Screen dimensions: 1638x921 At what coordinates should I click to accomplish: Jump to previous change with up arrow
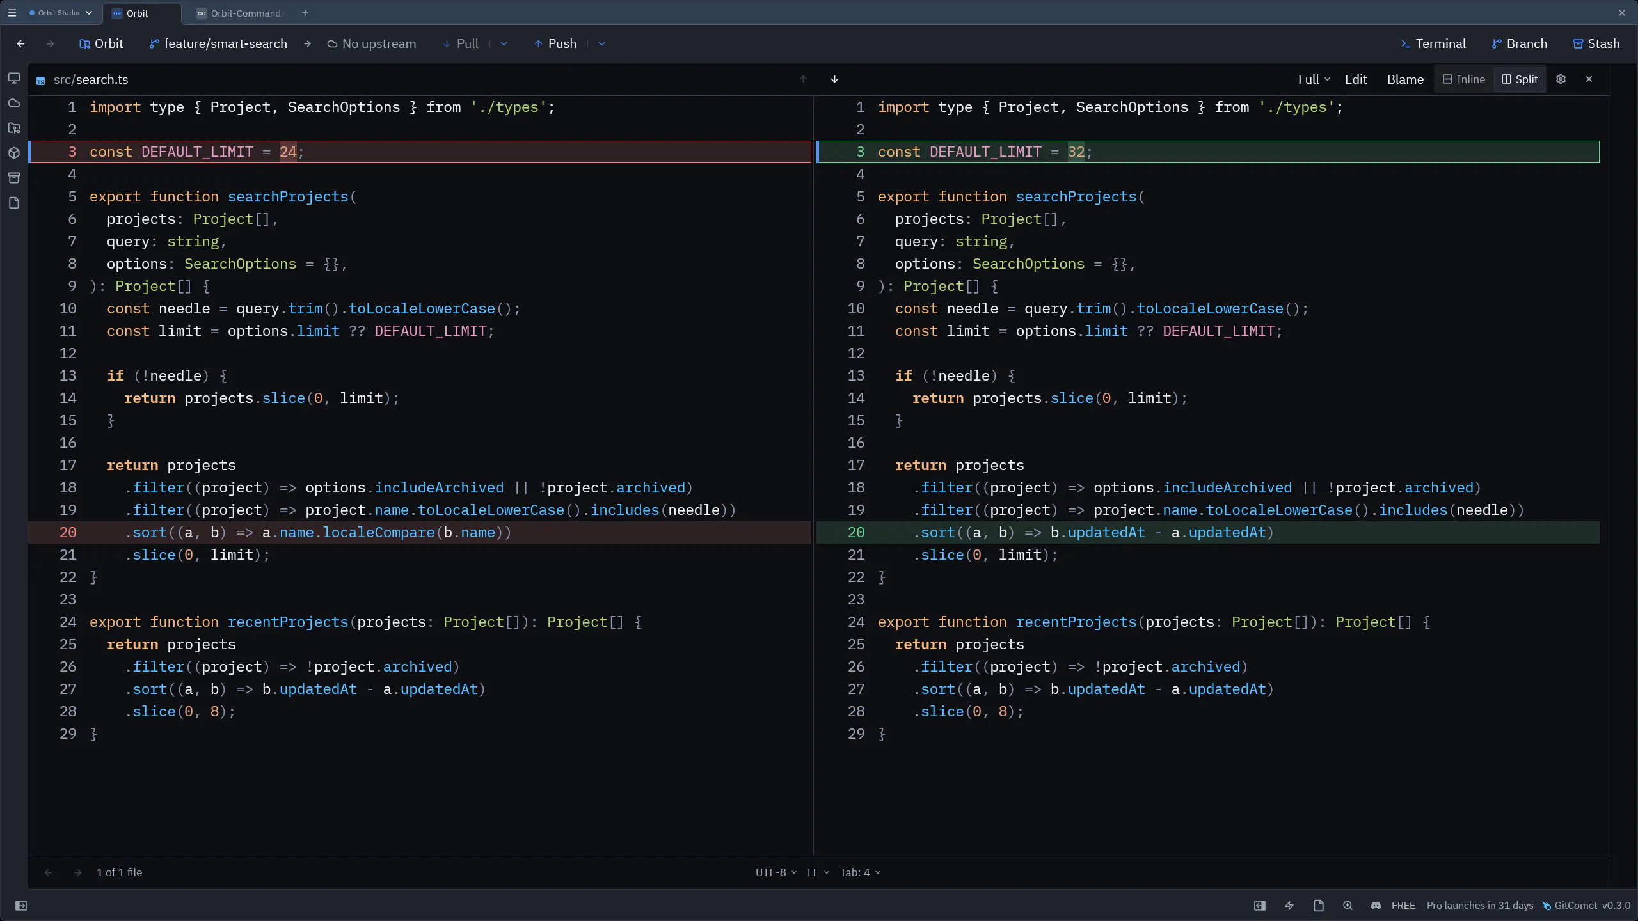coord(803,79)
